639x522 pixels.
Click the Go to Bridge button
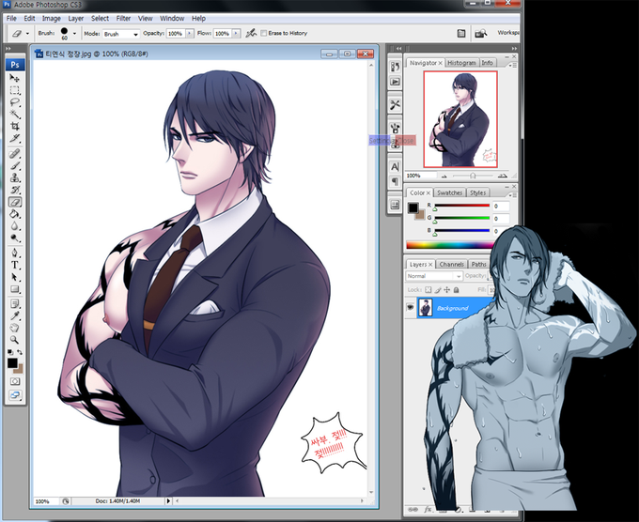tap(481, 34)
